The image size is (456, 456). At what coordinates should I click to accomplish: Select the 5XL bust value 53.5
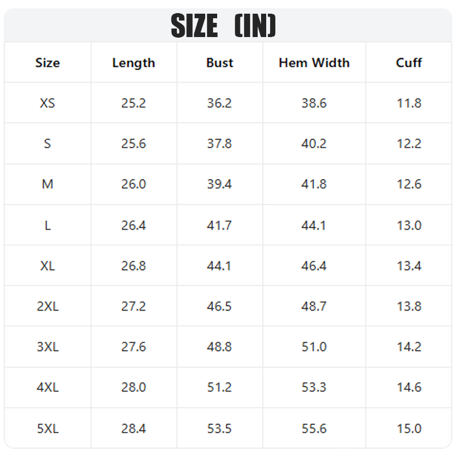[219, 429]
